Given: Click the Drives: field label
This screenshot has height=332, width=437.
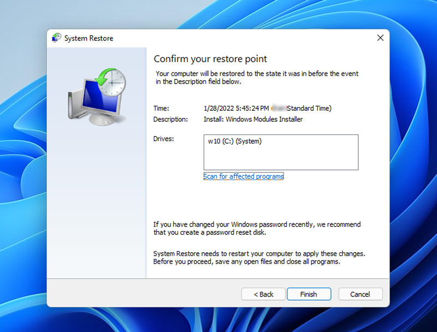Looking at the screenshot, I should coord(163,139).
